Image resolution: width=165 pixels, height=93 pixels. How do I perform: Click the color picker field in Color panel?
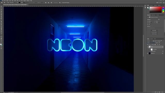tap(155, 10)
